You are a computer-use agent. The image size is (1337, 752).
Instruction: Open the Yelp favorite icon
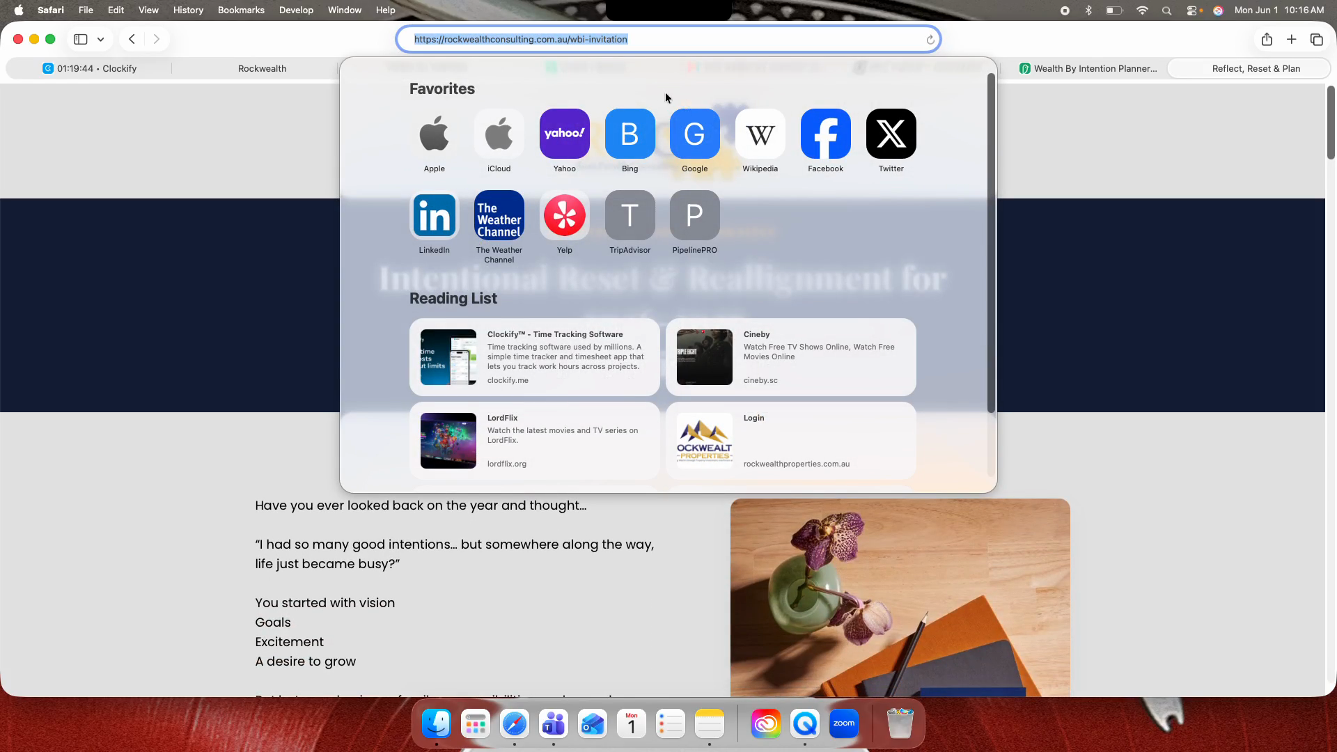click(x=565, y=215)
